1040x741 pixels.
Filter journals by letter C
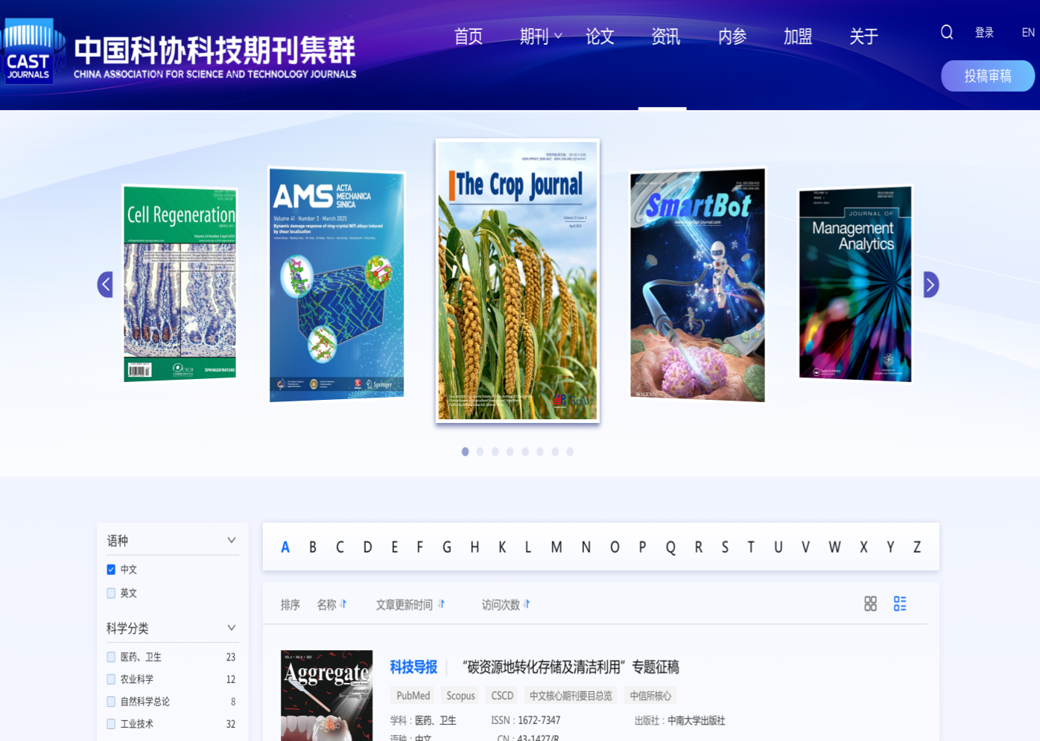pyautogui.click(x=340, y=547)
